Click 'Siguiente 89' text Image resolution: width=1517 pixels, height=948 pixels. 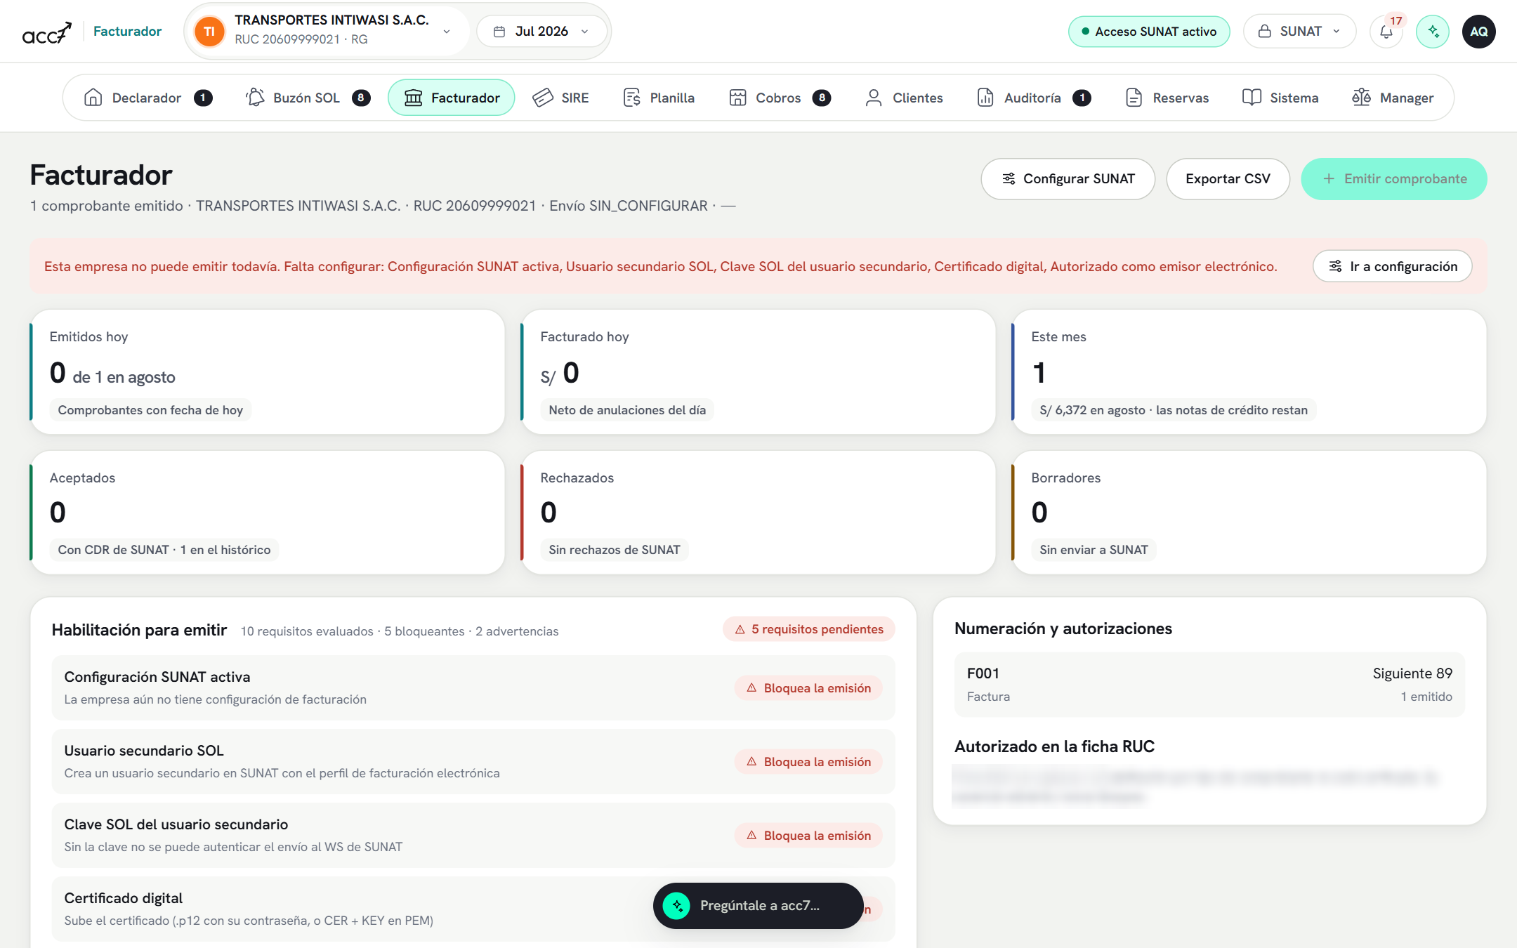1412,673
